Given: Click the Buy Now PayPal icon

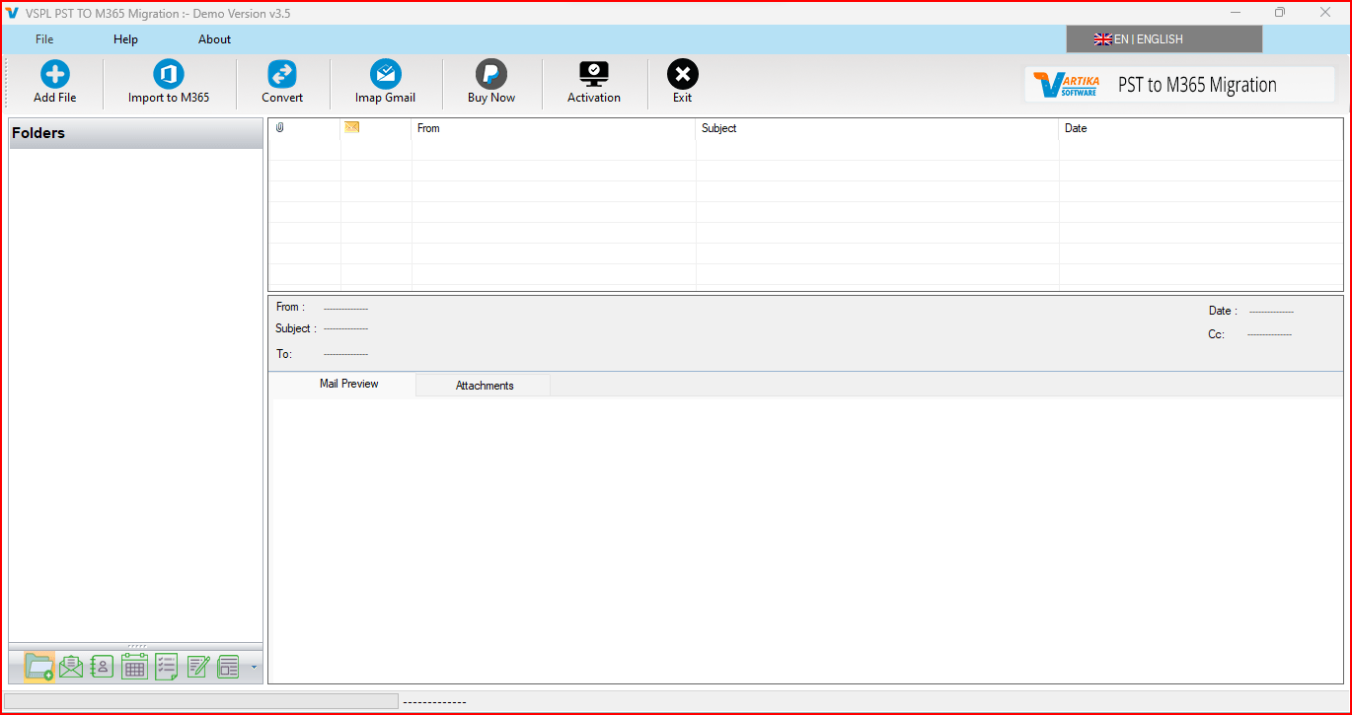Looking at the screenshot, I should click(491, 74).
